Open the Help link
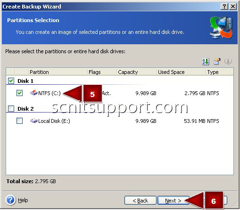 [23, 200]
